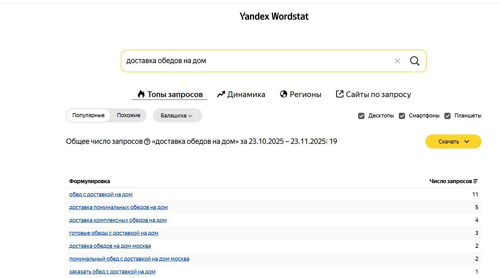Click the count 11 in the first row

(475, 194)
